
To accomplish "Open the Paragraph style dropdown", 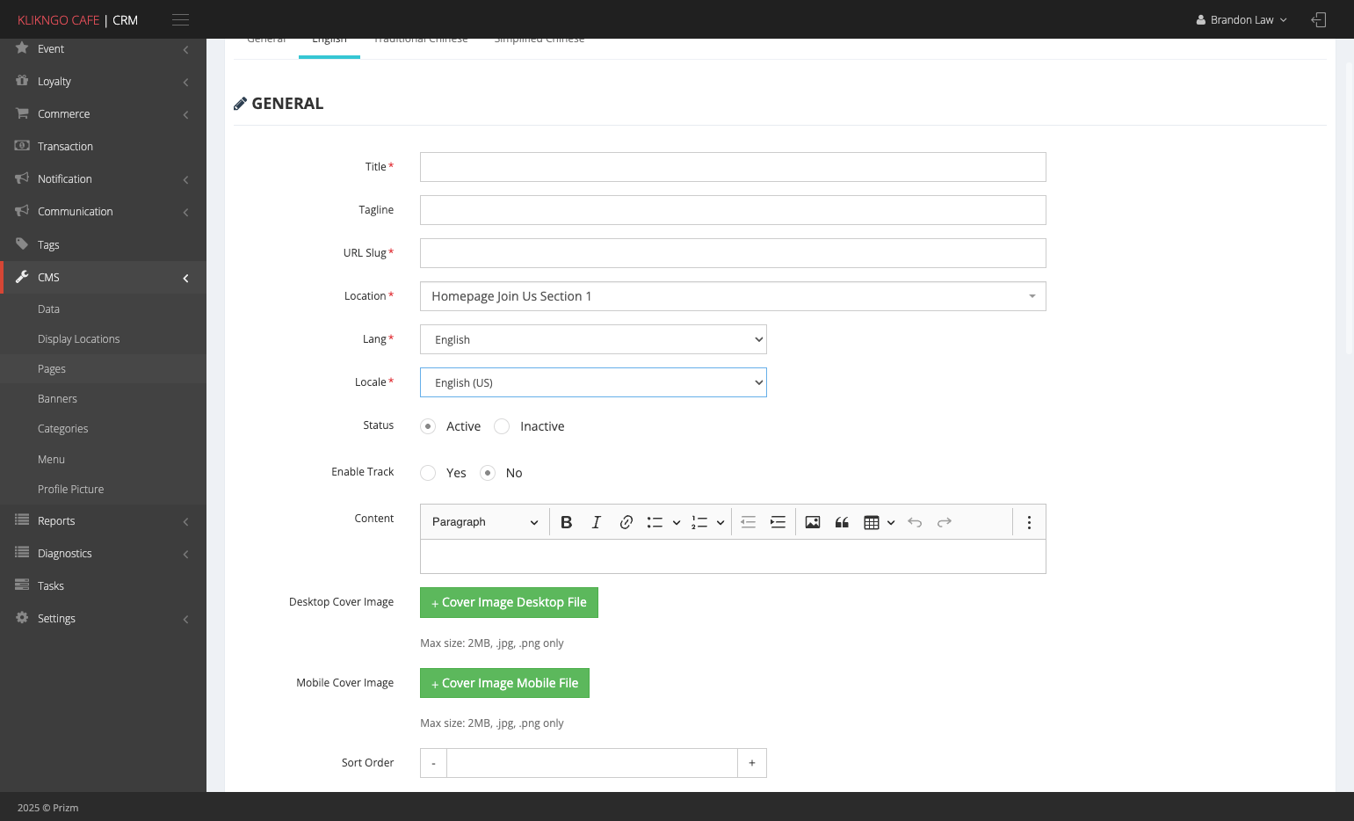I will click(x=485, y=522).
